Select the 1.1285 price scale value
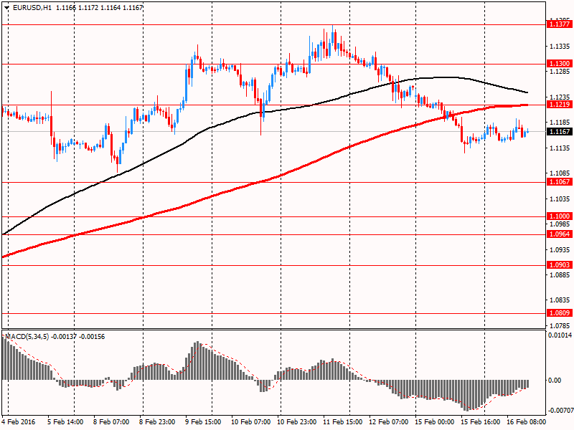 (560, 71)
